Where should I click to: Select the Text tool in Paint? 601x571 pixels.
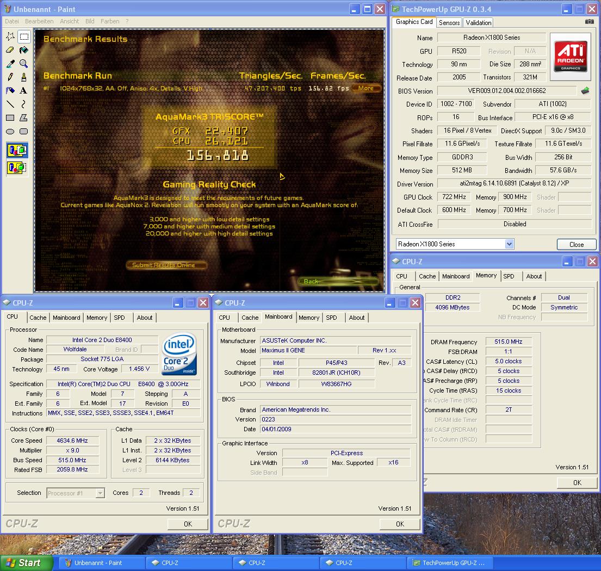click(x=24, y=90)
